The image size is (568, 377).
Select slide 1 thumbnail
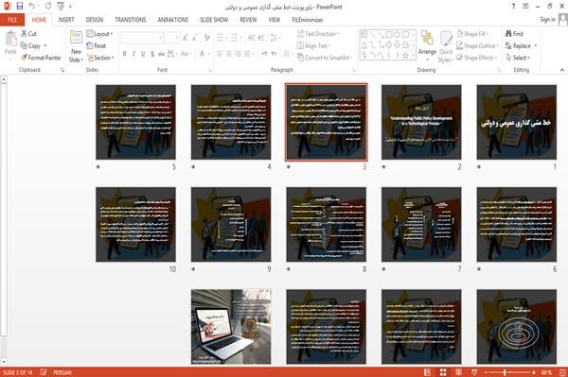click(x=516, y=122)
